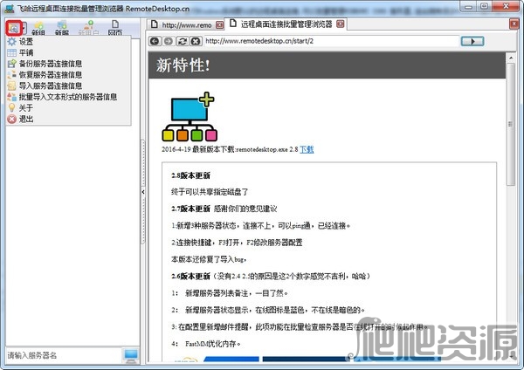The height and width of the screenshot is (370, 524).
Task: Click the application icon in the title bar
Action: 10,9
